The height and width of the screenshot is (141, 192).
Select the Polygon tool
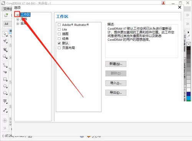tap(5, 93)
